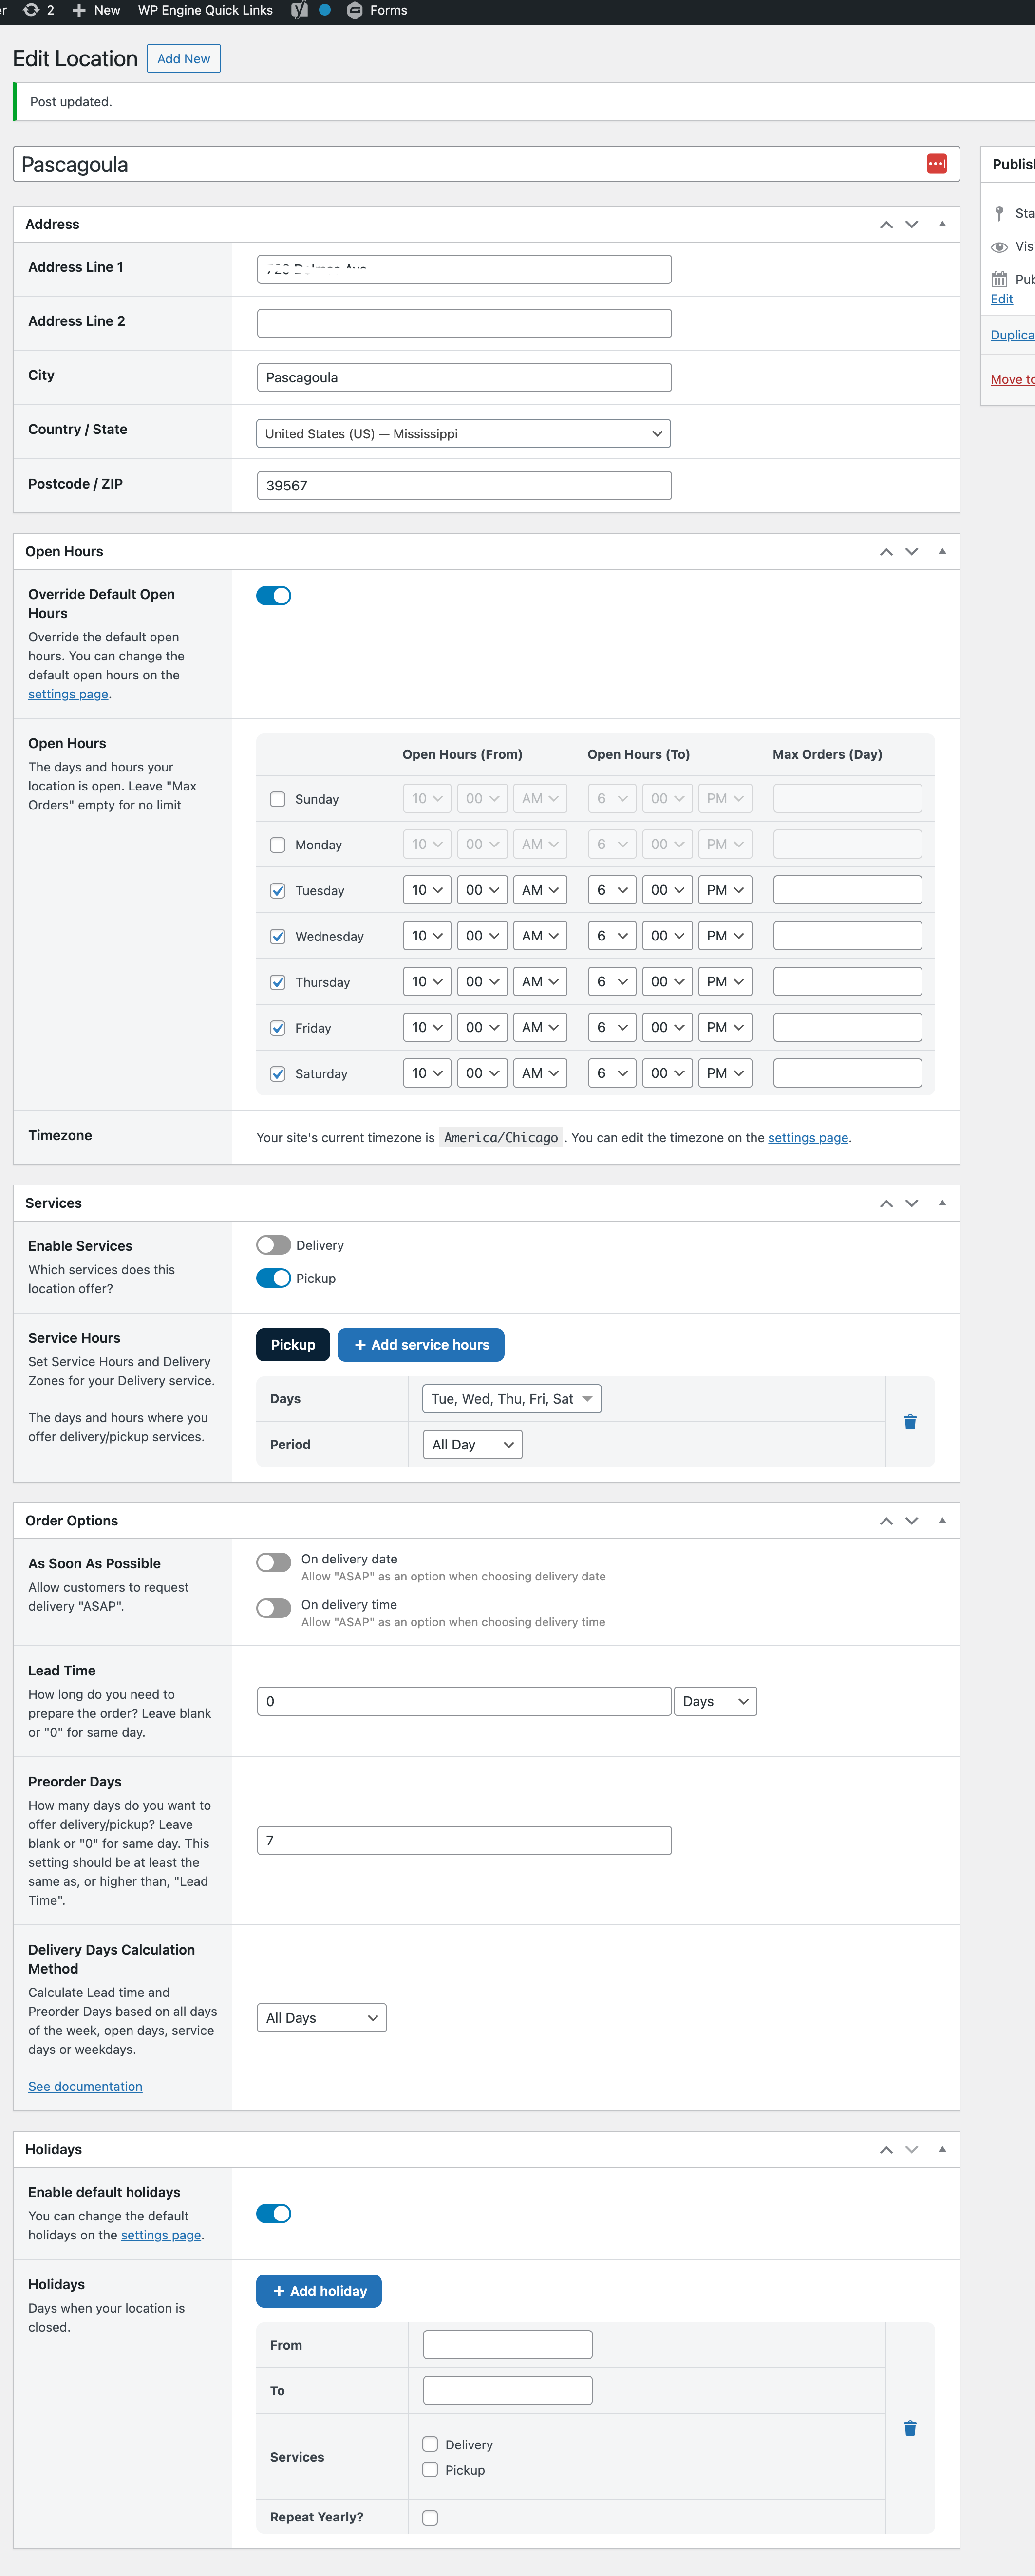Uncheck Tuesday open hours

tap(278, 891)
